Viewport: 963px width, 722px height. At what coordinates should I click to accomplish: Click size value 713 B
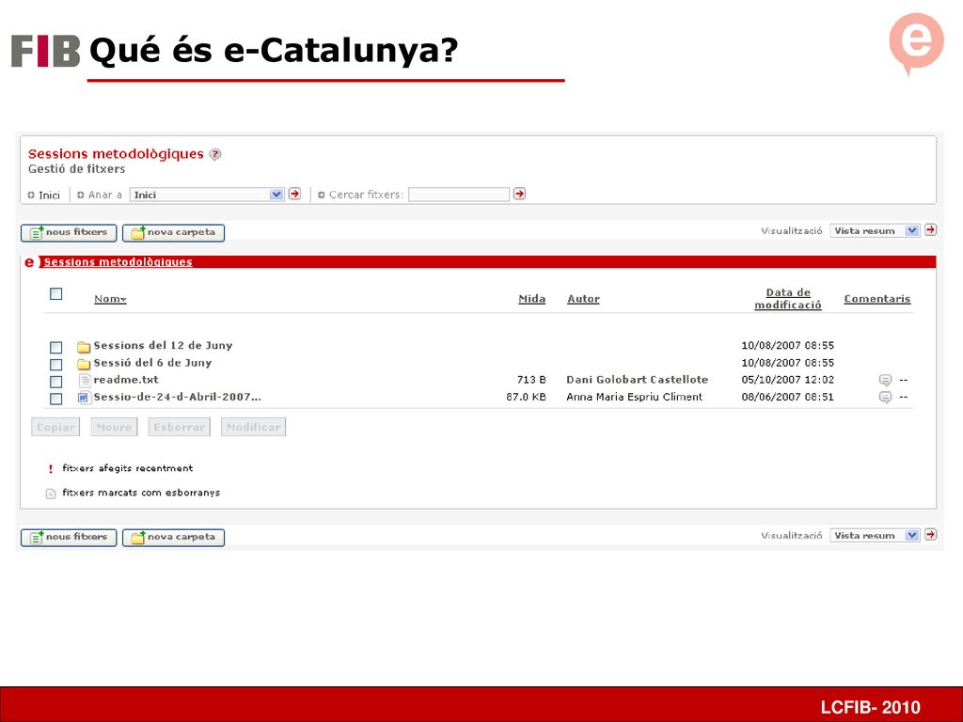coord(531,380)
